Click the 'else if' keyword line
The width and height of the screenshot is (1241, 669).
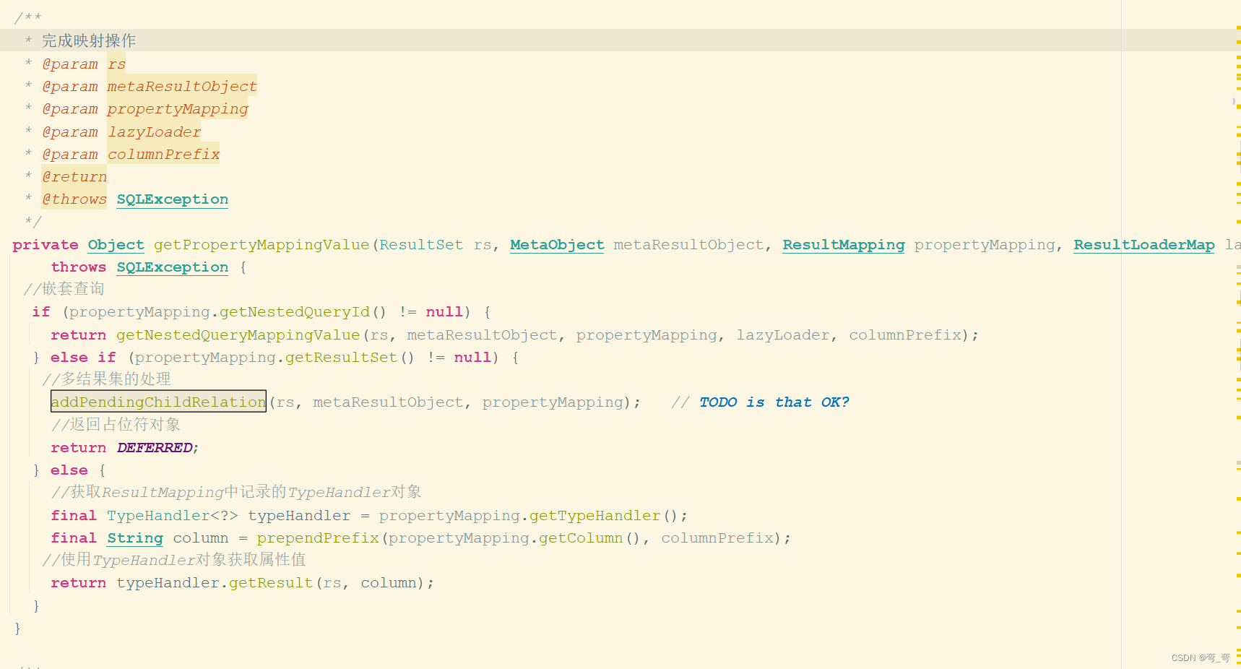83,358
